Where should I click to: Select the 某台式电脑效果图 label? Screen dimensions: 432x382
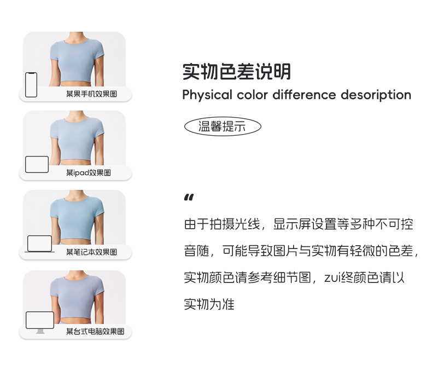pyautogui.click(x=95, y=331)
